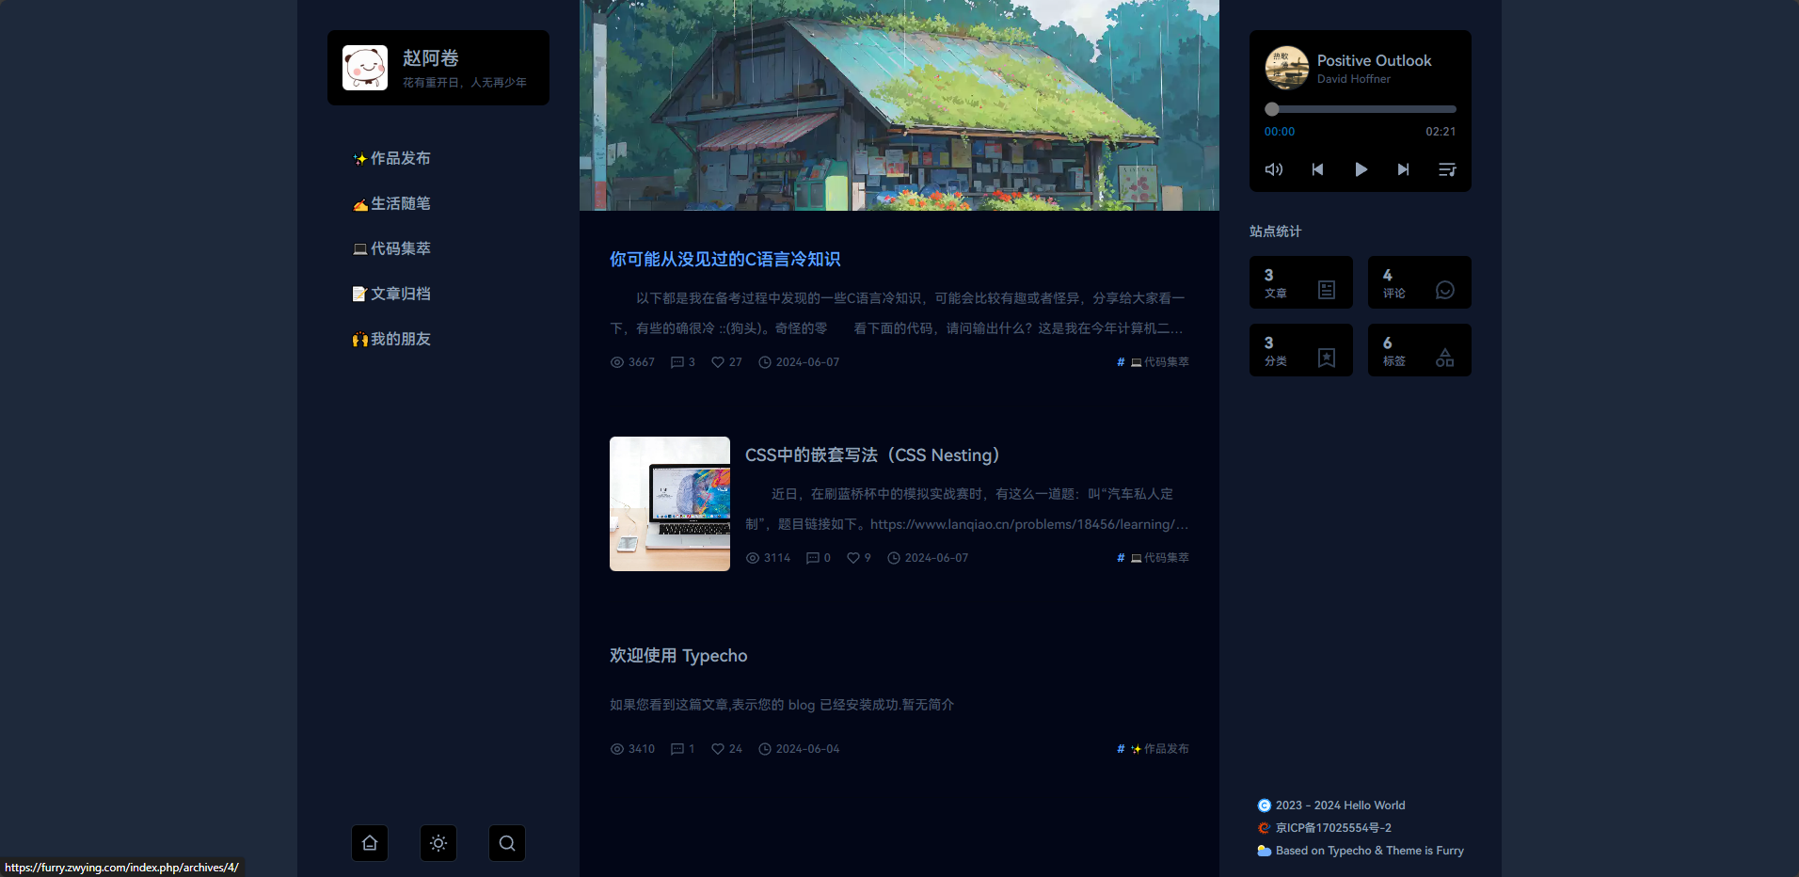Mute the music player volume
Viewport: 1799px width, 877px height.
pyautogui.click(x=1274, y=169)
